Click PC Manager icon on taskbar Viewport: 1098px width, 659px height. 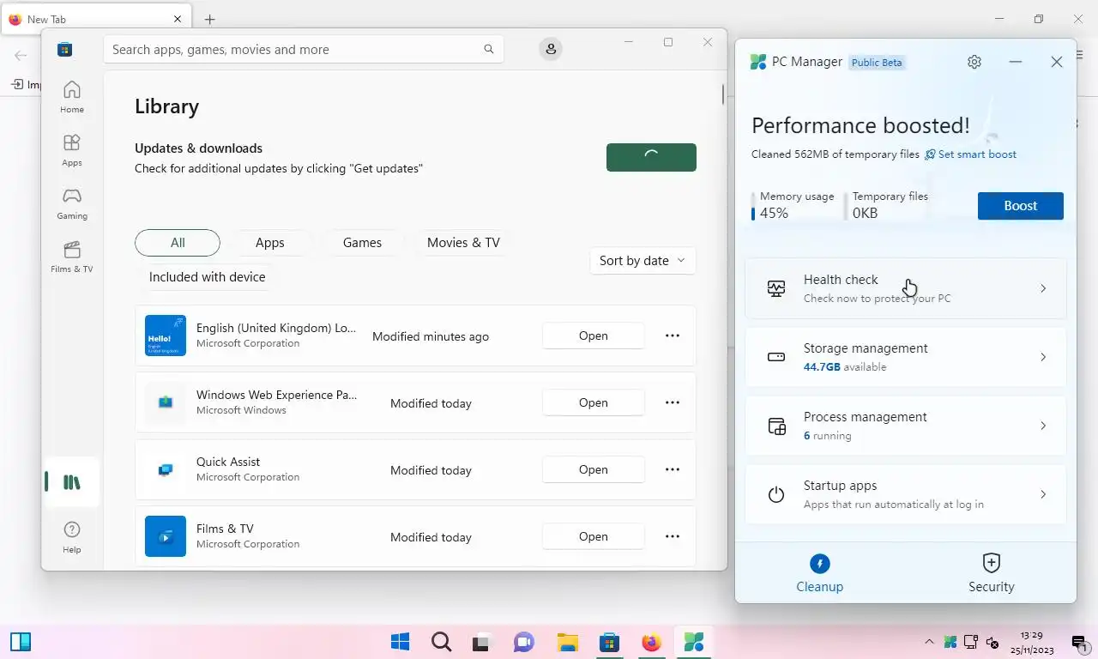click(694, 642)
